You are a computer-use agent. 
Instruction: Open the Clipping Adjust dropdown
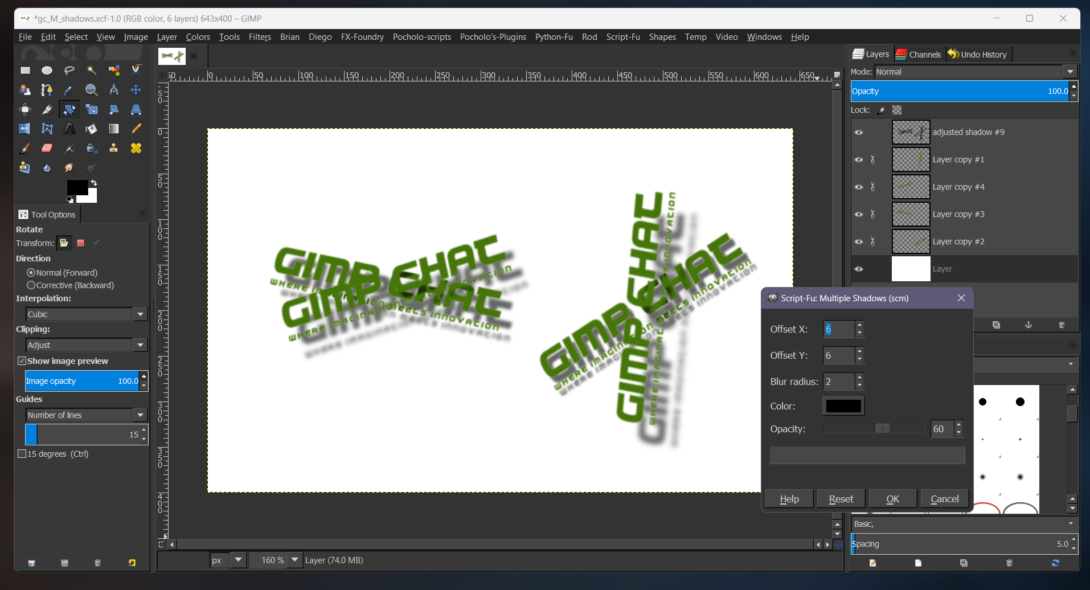(x=87, y=345)
